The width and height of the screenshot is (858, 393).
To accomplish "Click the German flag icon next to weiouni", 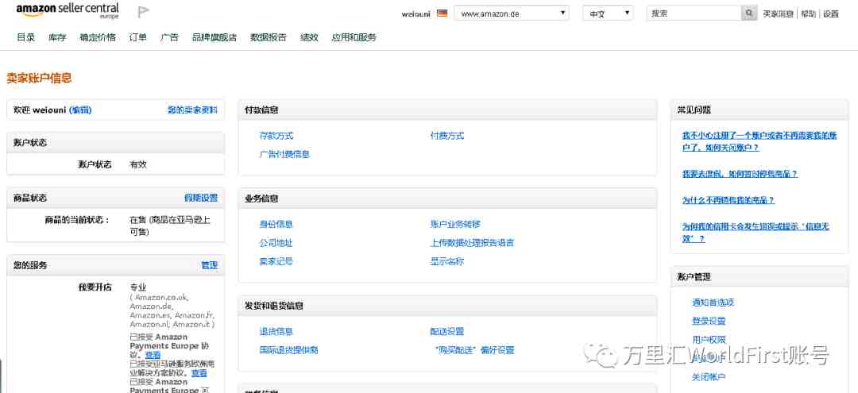I will (x=443, y=13).
